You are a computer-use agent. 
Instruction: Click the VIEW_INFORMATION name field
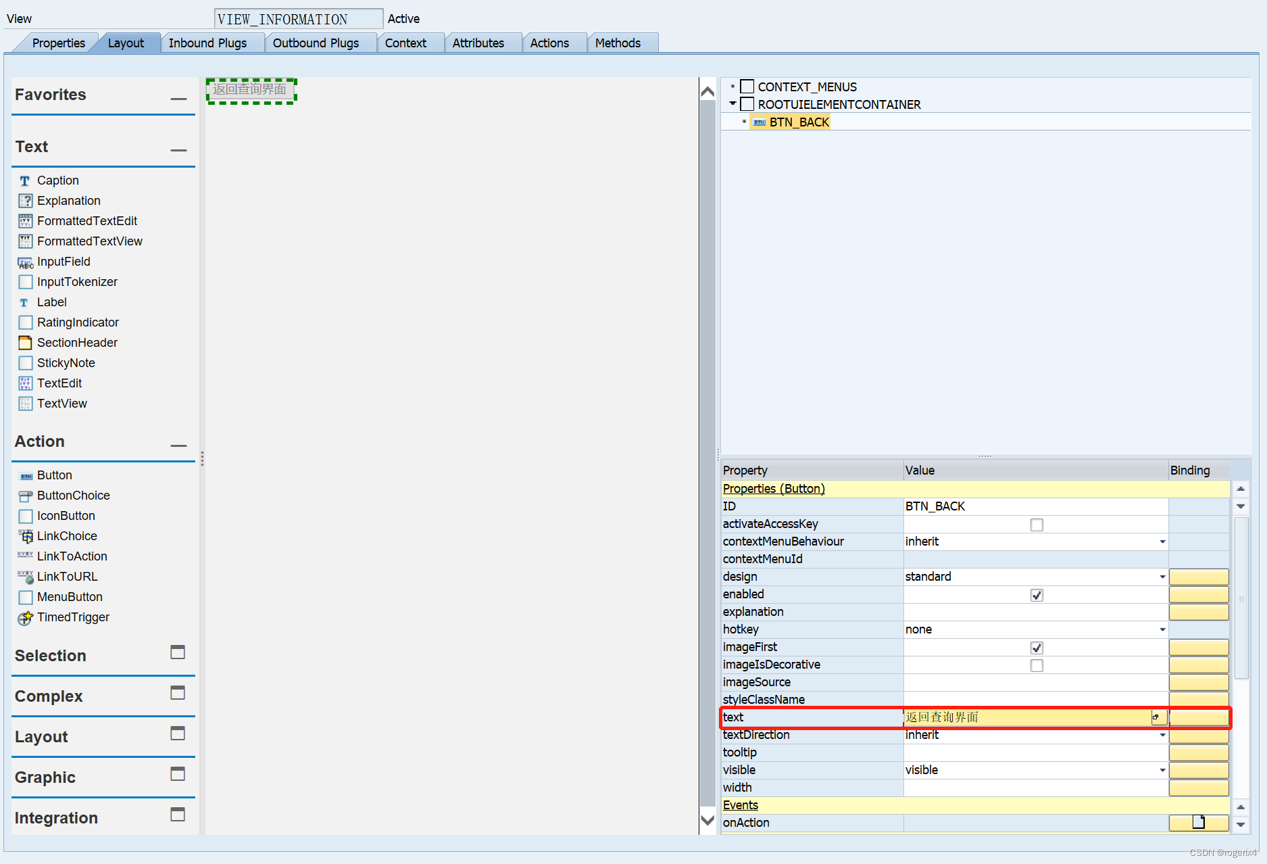click(x=299, y=19)
